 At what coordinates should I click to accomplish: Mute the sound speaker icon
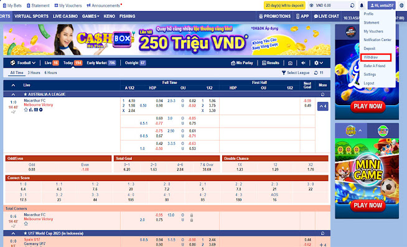coord(303,63)
